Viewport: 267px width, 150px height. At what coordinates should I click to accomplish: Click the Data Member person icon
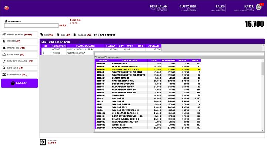pos(6,21)
